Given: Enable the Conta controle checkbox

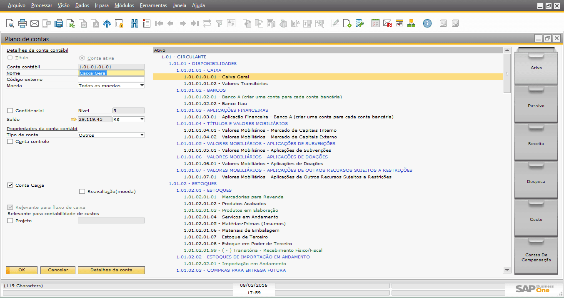Looking at the screenshot, I should coord(10,142).
